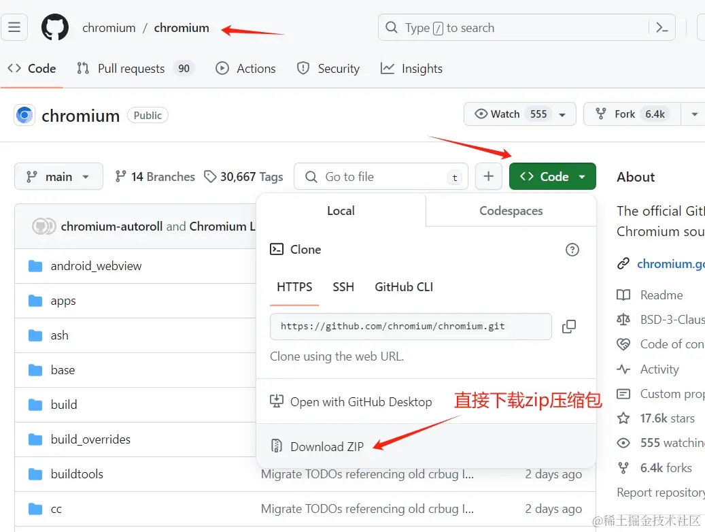This screenshot has height=532, width=705.
Task: View the 14 Branches link
Action: click(x=155, y=176)
